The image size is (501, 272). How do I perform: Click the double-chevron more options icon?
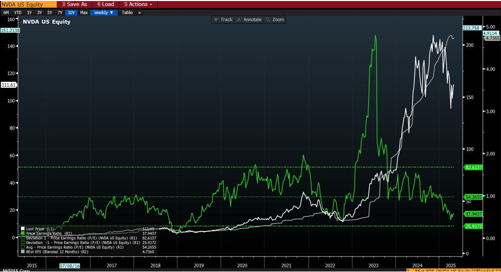point(139,12)
